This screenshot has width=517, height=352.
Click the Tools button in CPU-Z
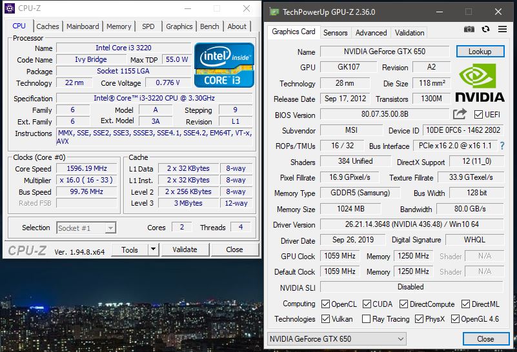click(x=130, y=249)
